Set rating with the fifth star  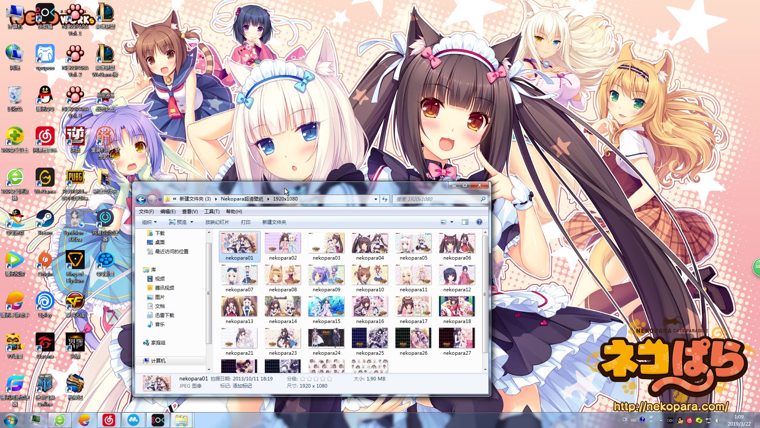click(x=329, y=379)
